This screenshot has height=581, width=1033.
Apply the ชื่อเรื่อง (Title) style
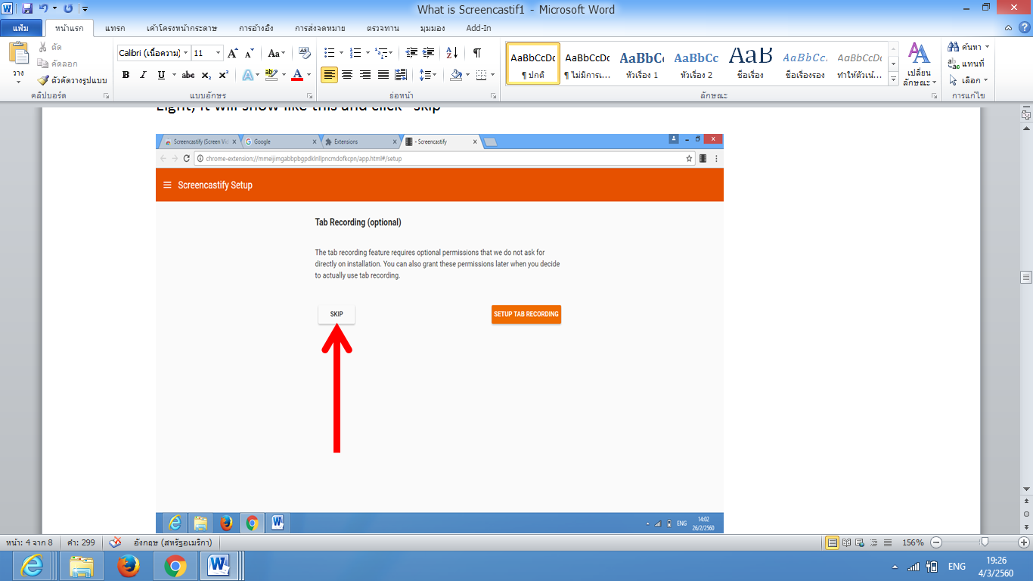(751, 64)
